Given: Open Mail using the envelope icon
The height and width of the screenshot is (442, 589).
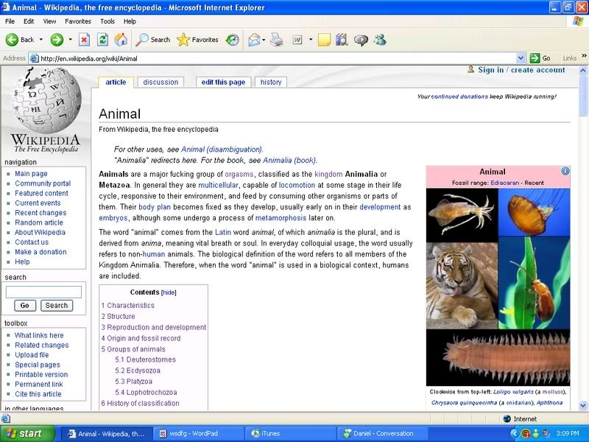Looking at the screenshot, I should tap(253, 41).
